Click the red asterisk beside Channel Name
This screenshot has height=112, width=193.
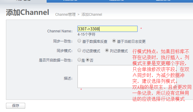click(141, 29)
